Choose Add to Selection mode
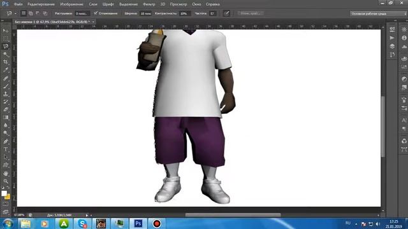 [x=31, y=13]
